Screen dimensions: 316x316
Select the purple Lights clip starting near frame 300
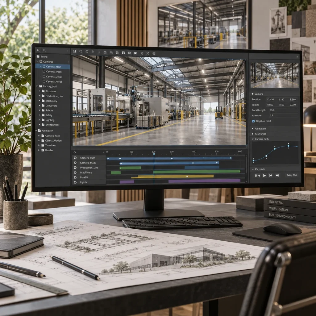[x=204, y=181]
